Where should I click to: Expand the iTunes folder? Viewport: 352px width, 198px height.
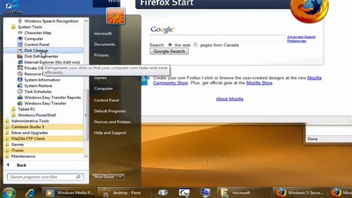tap(44, 150)
